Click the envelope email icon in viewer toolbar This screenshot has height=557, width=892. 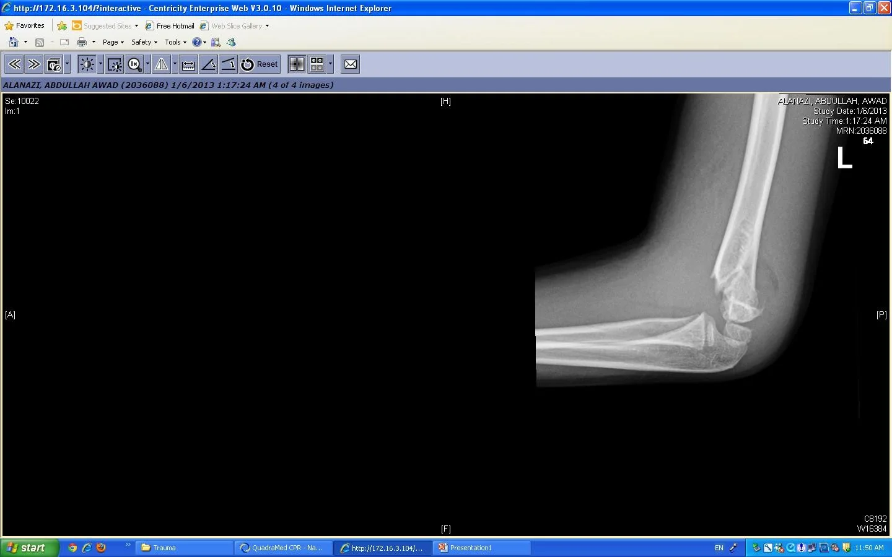351,64
